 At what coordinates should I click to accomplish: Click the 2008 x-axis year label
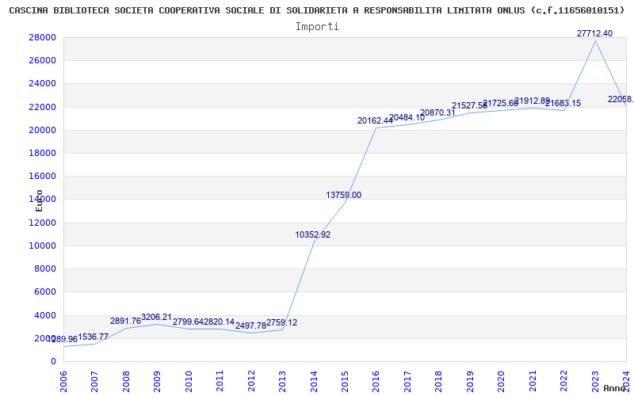point(126,382)
